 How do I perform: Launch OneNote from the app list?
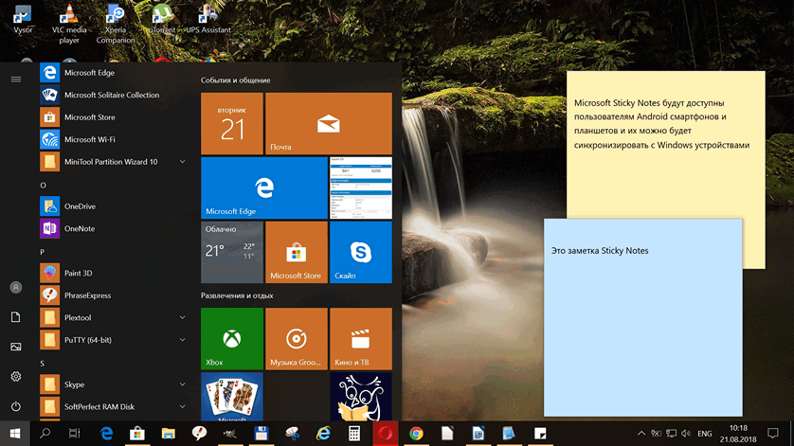click(115, 228)
